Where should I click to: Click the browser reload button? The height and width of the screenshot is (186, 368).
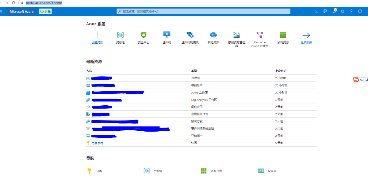pos(13,3)
